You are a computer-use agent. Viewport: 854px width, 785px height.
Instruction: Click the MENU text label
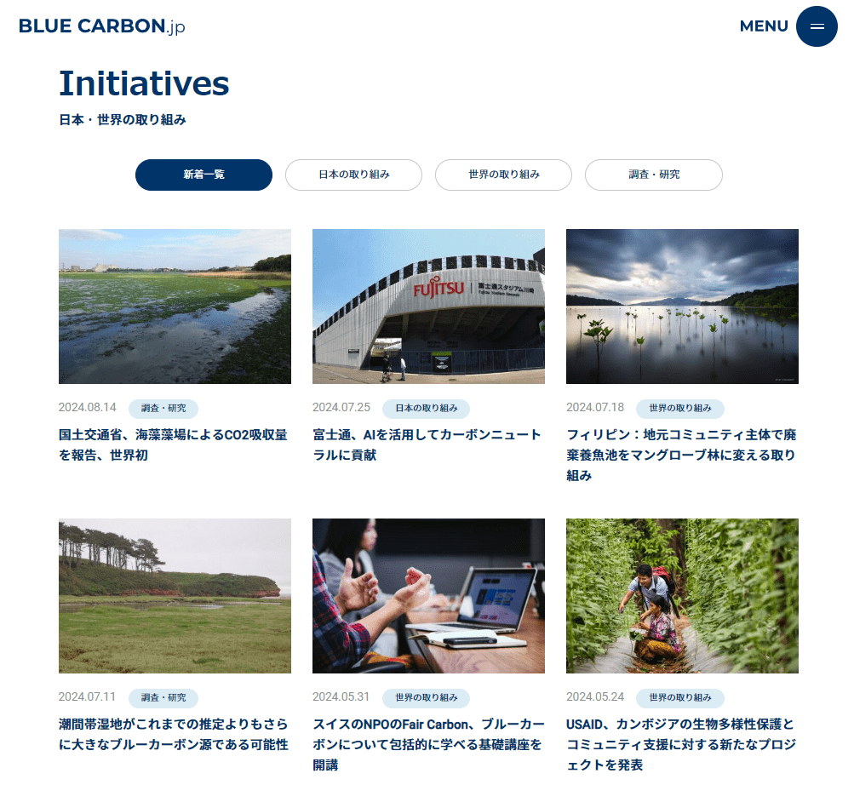click(x=764, y=26)
